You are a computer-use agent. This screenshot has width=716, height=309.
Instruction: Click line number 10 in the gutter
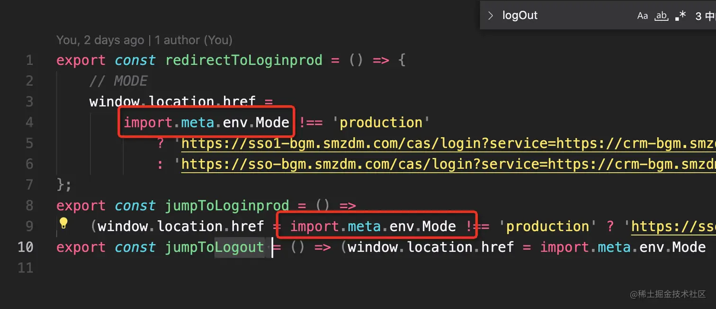tap(25, 247)
